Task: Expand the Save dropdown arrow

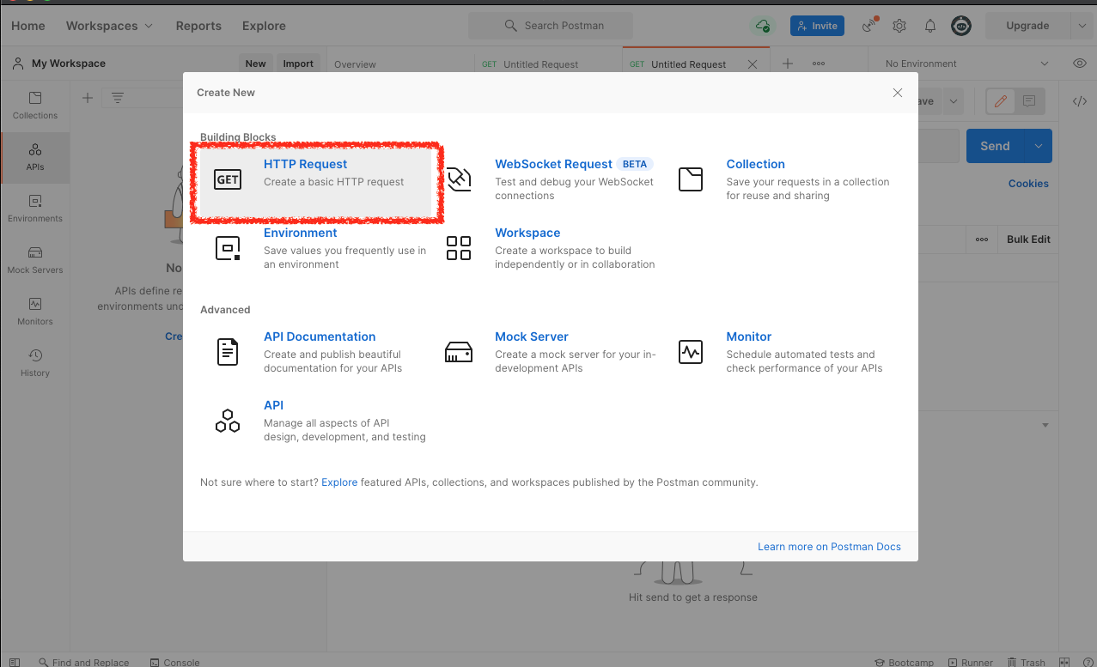Action: [953, 101]
